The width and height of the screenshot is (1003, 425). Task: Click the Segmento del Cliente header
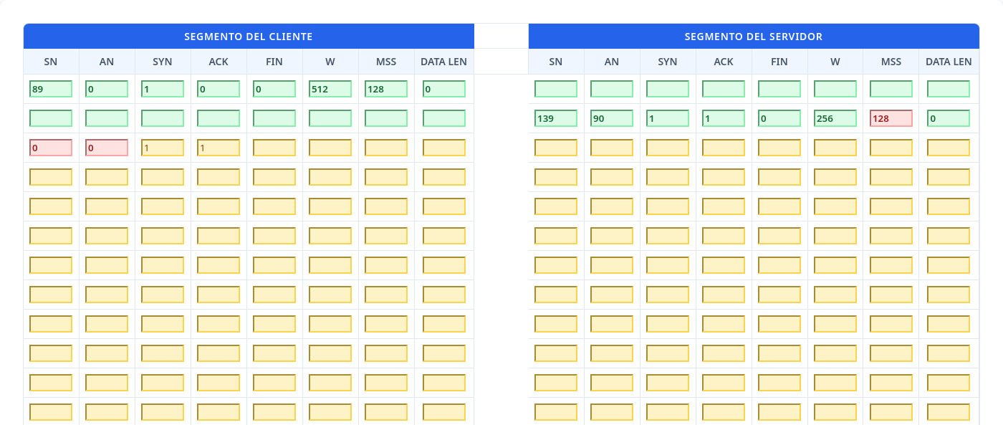[249, 36]
